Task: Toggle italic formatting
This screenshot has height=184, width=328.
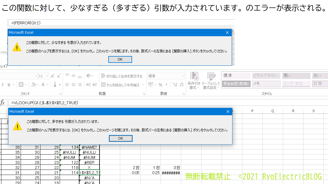Action: [x=3, y=84]
